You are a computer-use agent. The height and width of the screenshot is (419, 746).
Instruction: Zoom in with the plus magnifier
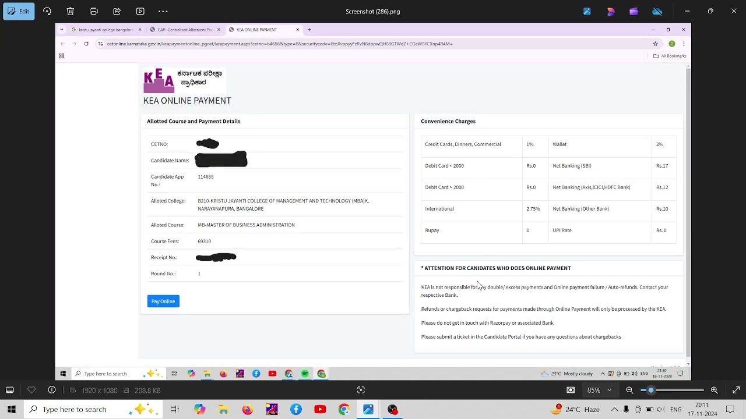click(715, 390)
